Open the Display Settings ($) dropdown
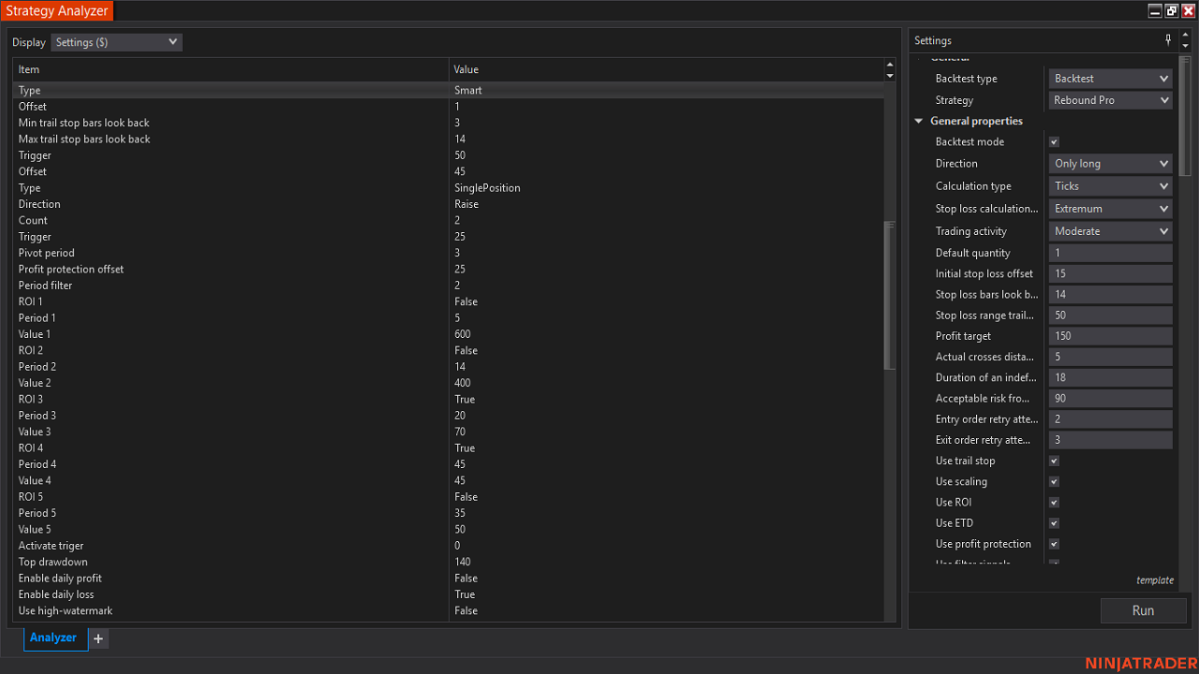This screenshot has height=674, width=1199. click(x=116, y=42)
